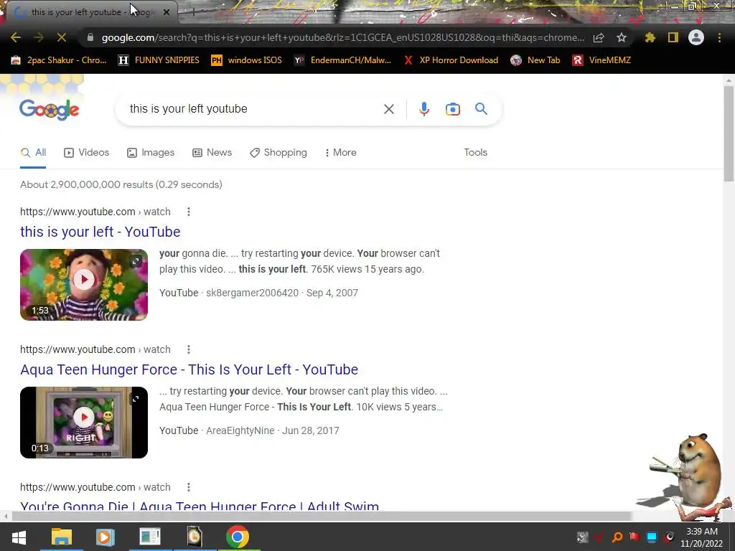Switch to the News tab
735x551 pixels.
coord(212,152)
